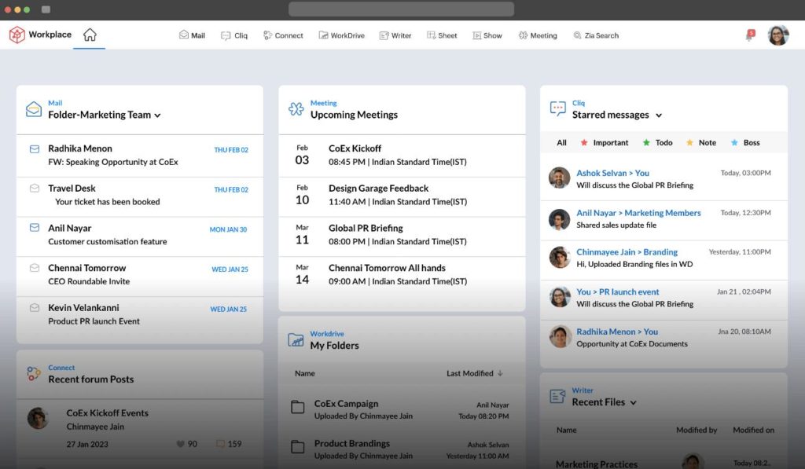Image resolution: width=805 pixels, height=469 pixels.
Task: Open Meeting in the top navigation
Action: click(x=538, y=35)
